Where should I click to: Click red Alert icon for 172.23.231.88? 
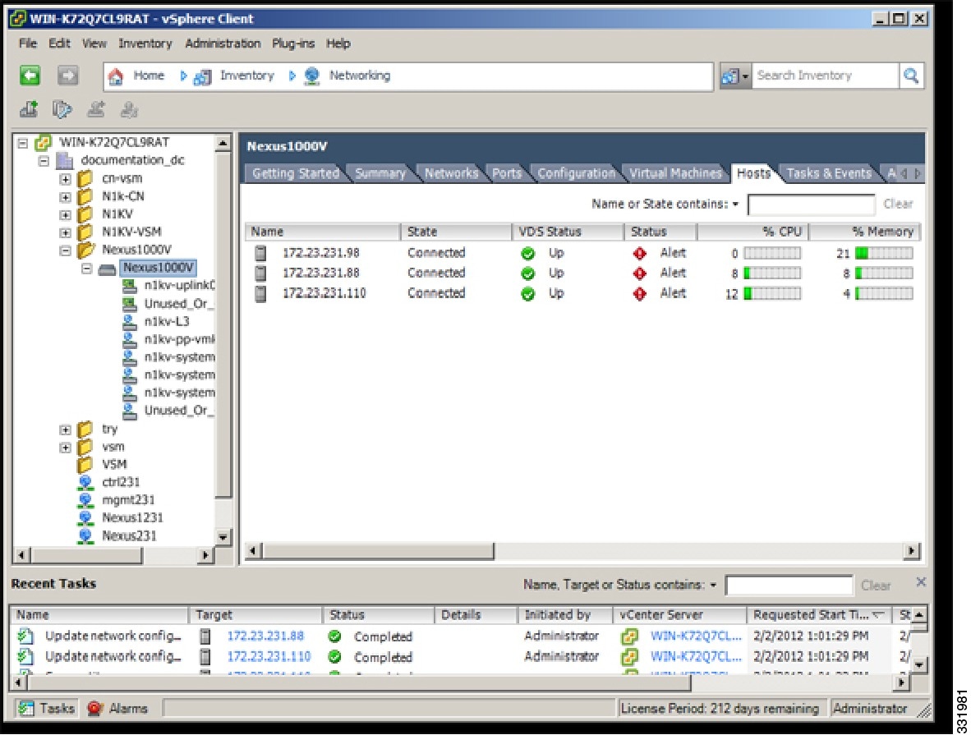click(640, 273)
